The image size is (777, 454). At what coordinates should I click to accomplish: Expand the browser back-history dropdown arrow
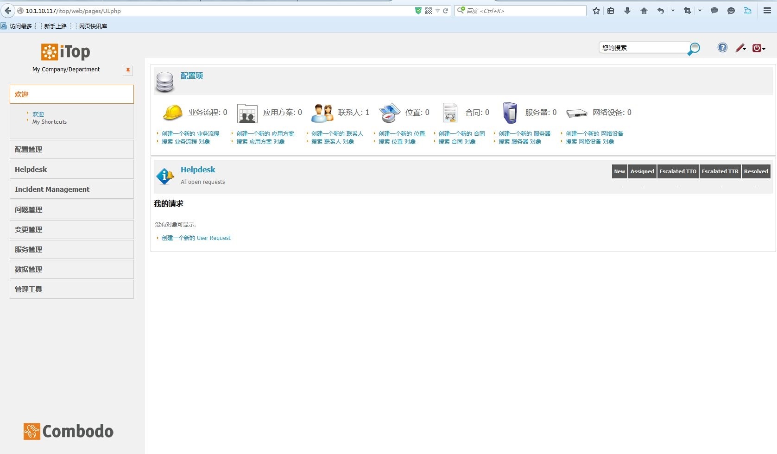673,11
